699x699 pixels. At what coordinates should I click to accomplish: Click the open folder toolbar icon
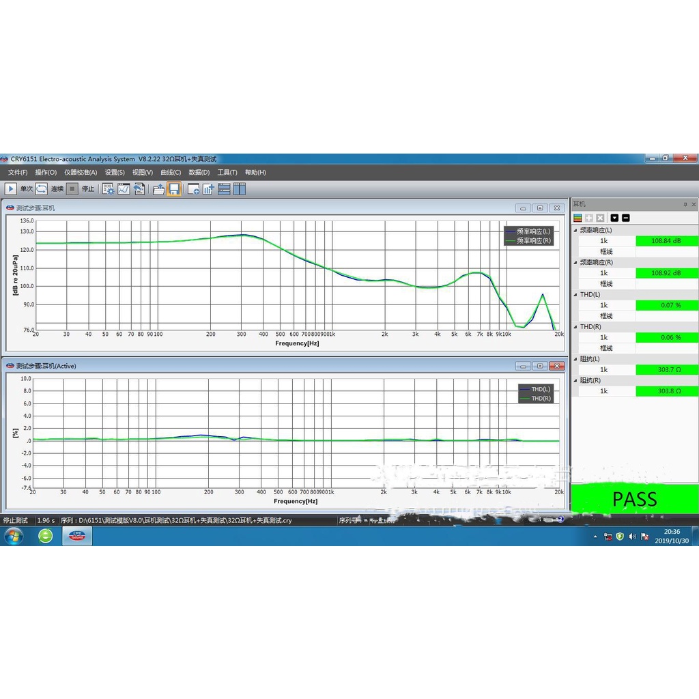(x=159, y=189)
